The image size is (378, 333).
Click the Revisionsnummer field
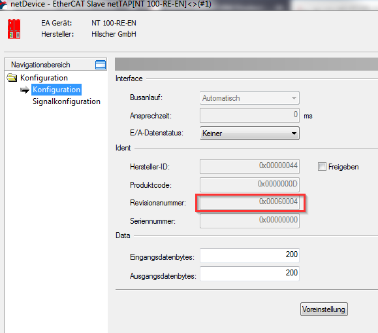(249, 202)
